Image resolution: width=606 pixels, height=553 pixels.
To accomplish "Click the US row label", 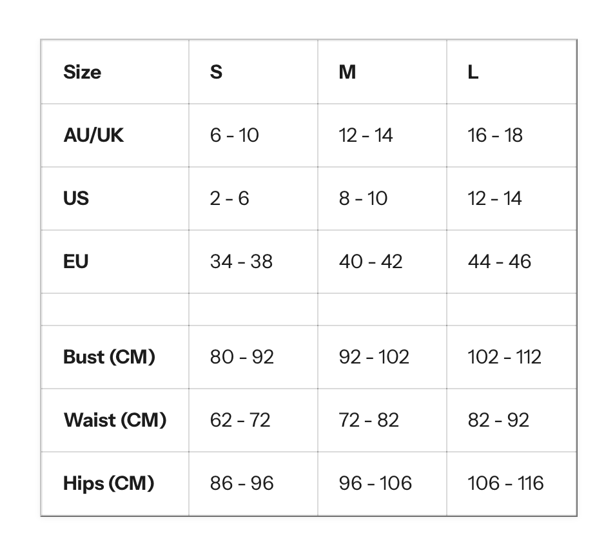I will tap(115, 199).
